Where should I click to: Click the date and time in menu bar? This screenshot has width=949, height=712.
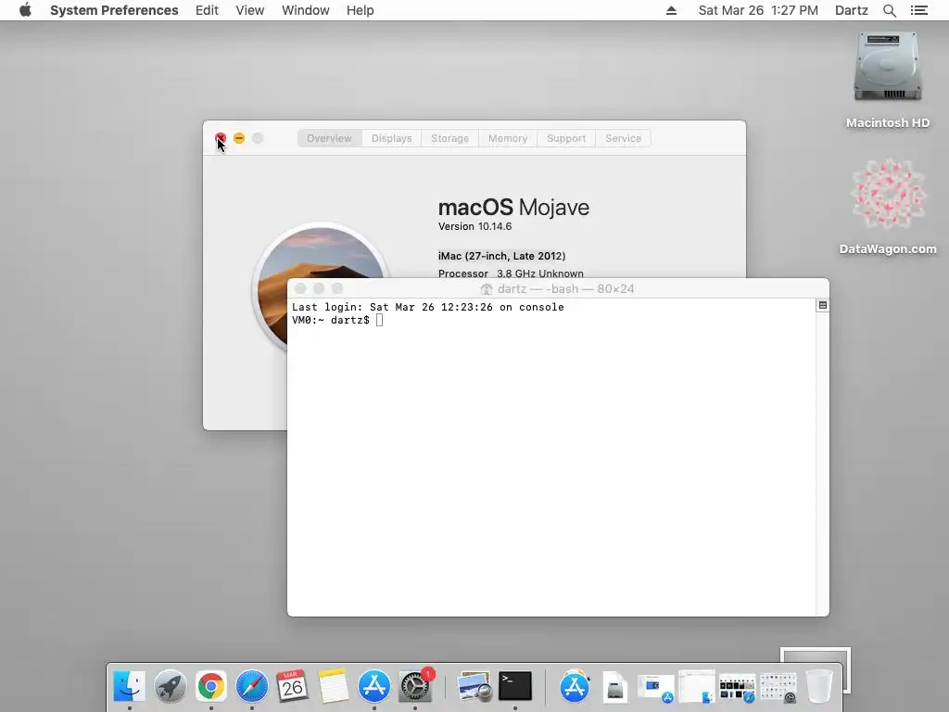click(x=758, y=10)
